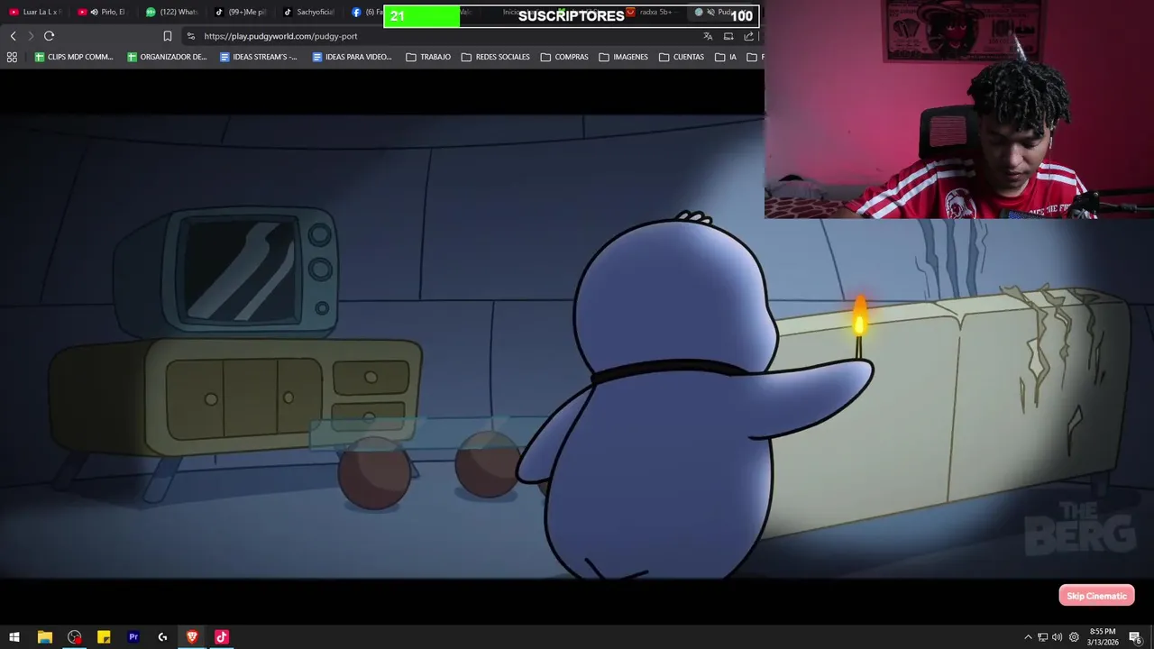Screen dimensions: 1154x649
Task: Reload the Pudgy World page
Action: [49, 36]
